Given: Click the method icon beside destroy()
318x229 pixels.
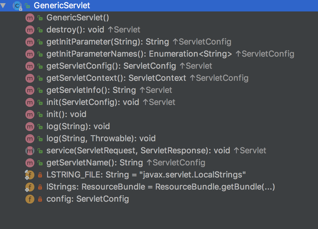Looking at the screenshot, I should [30, 30].
